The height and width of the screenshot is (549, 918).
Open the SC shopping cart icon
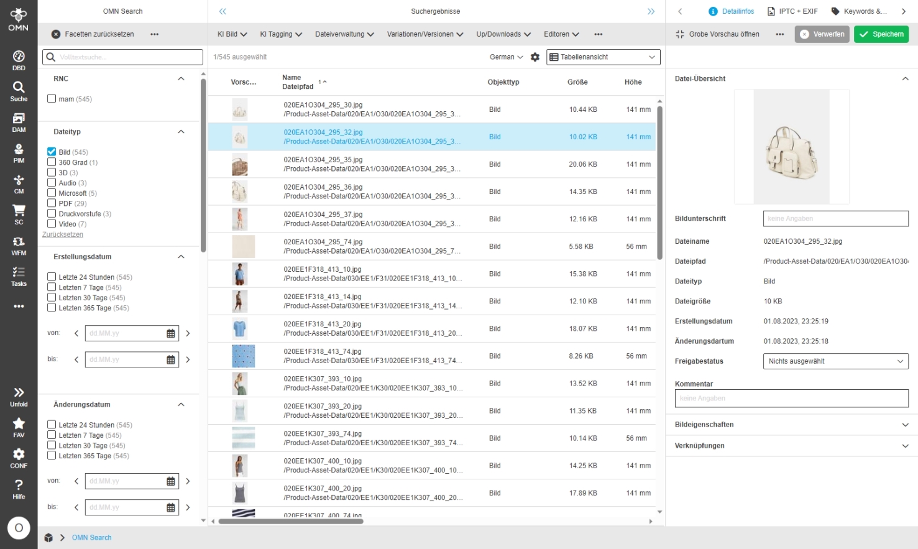pos(19,214)
